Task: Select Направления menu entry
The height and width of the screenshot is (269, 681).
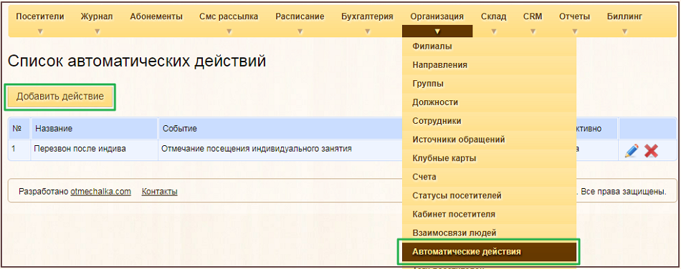Action: pos(490,65)
